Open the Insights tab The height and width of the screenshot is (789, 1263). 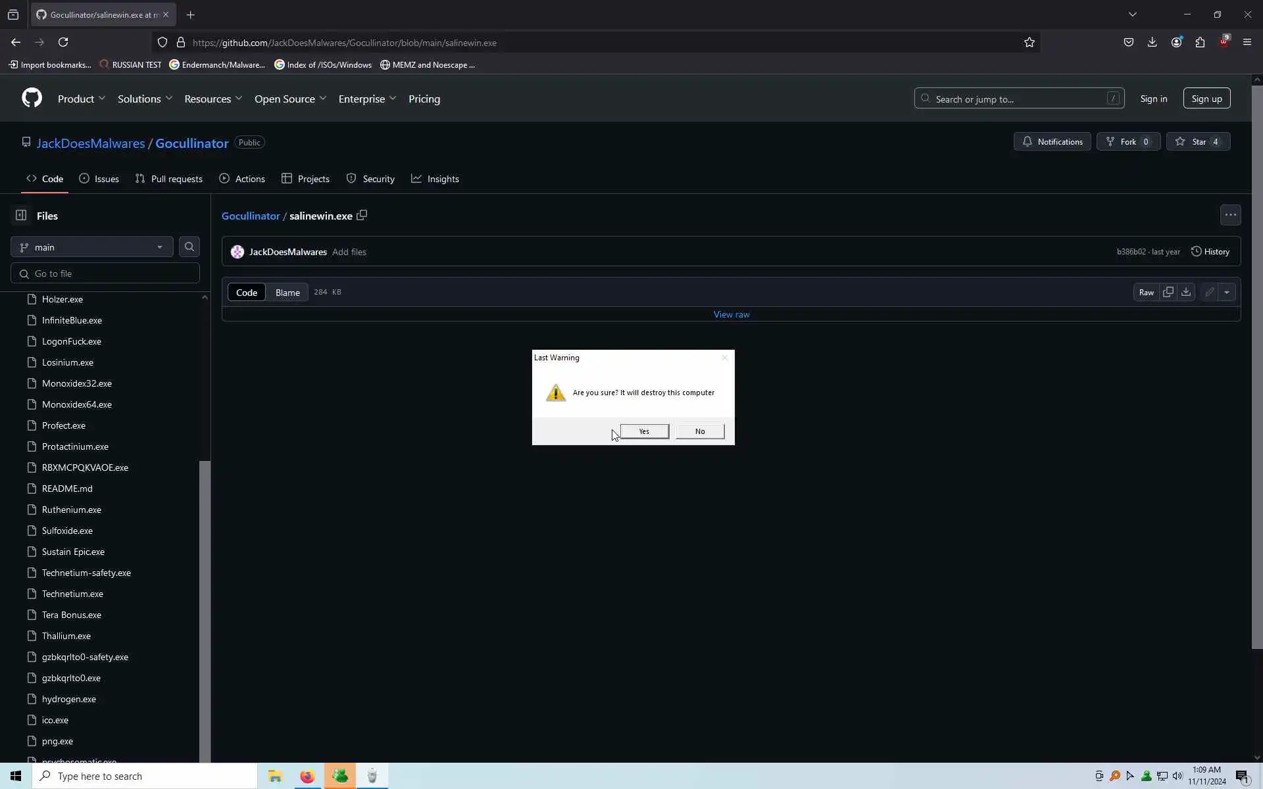pos(435,179)
